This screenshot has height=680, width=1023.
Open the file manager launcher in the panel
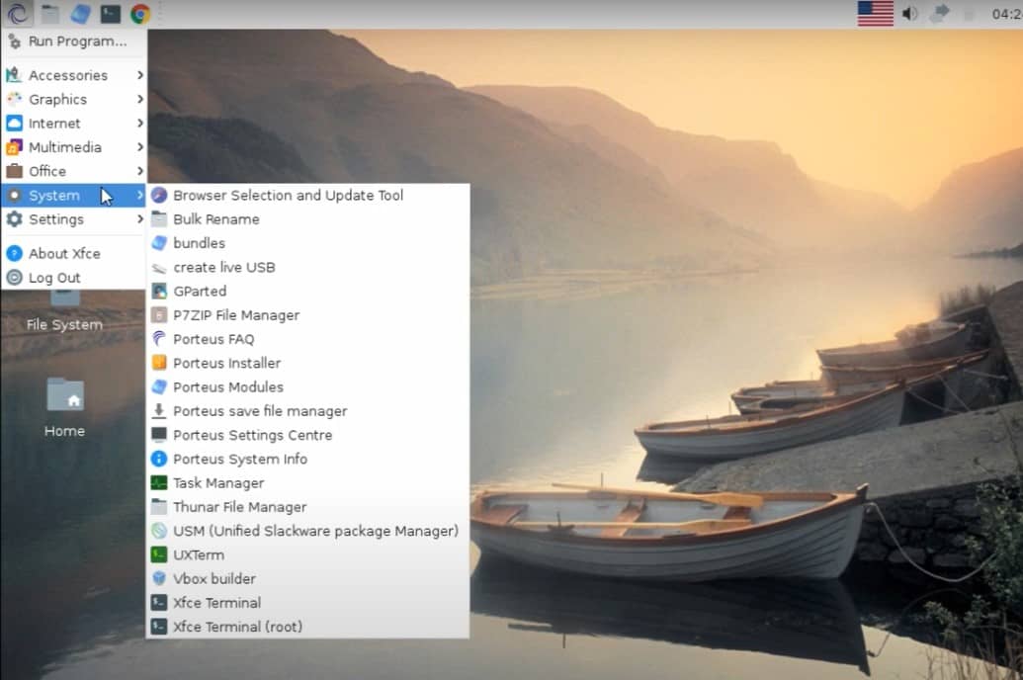click(50, 14)
